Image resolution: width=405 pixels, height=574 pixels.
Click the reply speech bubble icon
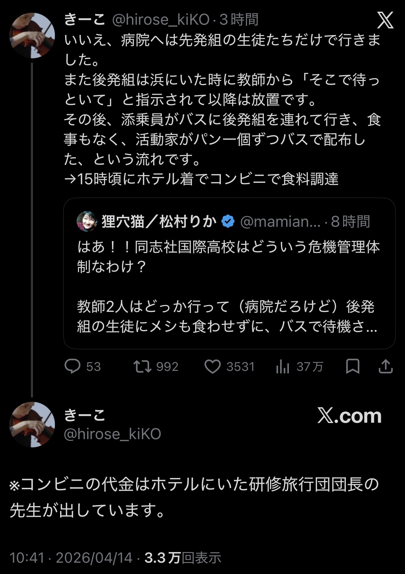tap(72, 366)
